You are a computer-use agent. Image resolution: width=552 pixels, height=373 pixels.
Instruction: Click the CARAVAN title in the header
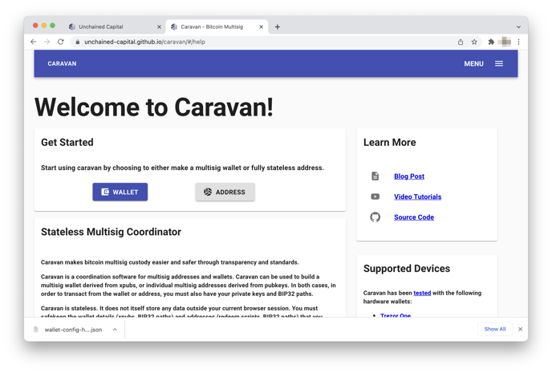(62, 63)
